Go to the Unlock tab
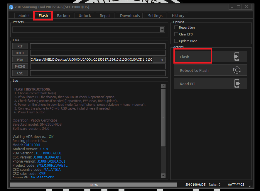This screenshot has height=191, width=260. pyautogui.click(x=85, y=16)
